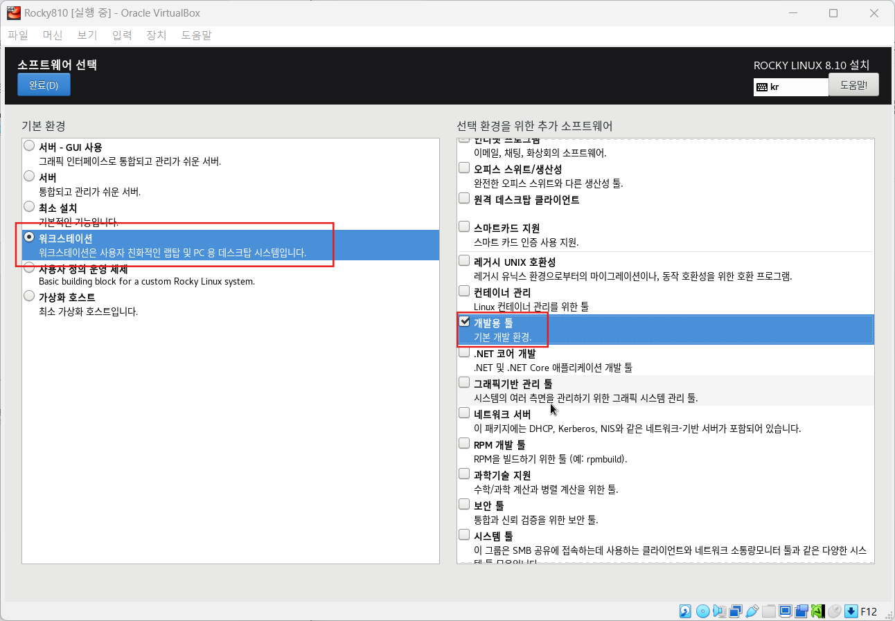The width and height of the screenshot is (895, 621).
Task: Choose 사용자 정의 운영 체제 radio option
Action: [29, 267]
